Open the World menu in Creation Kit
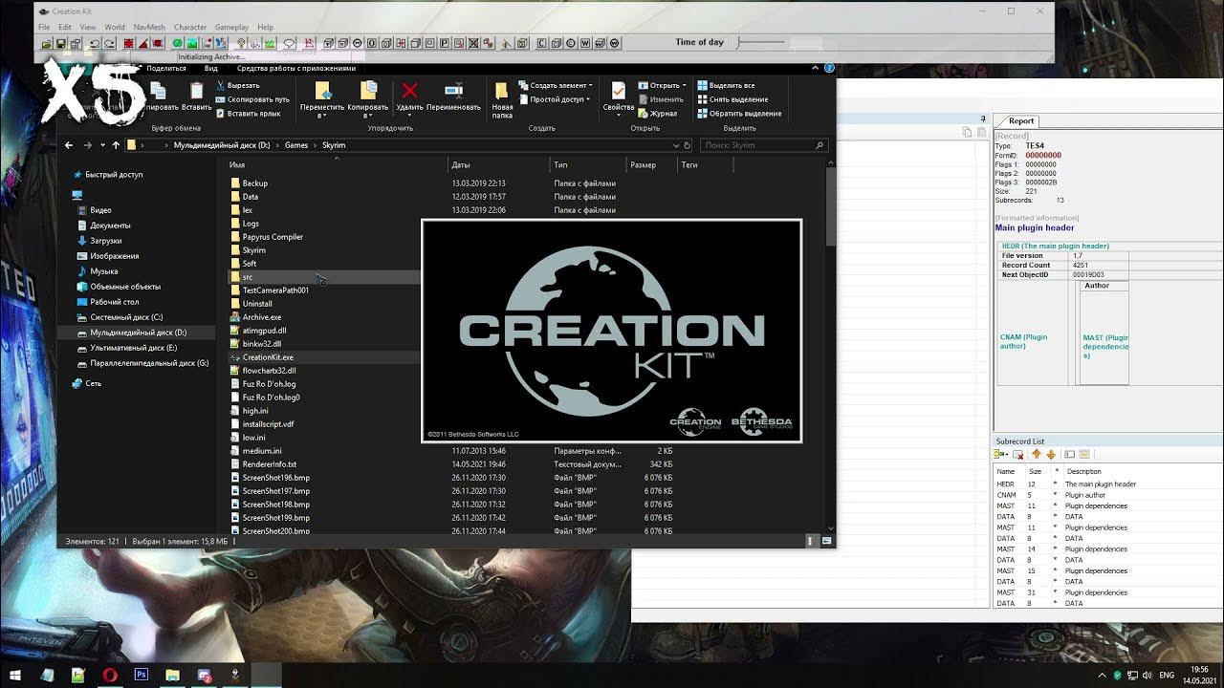This screenshot has width=1224, height=688. (x=114, y=28)
